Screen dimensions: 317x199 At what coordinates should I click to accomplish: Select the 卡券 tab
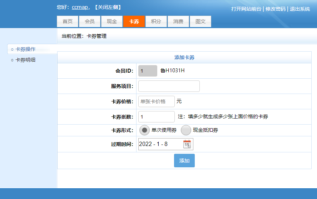134,21
